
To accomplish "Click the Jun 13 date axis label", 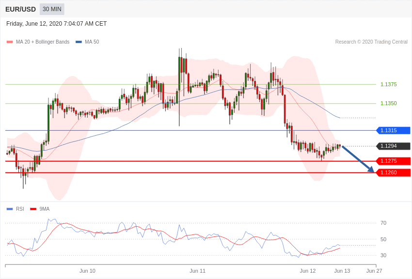I will pyautogui.click(x=342, y=271).
